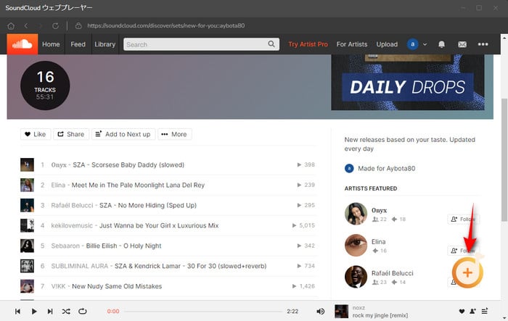The width and height of the screenshot is (508, 321).
Task: Click the search magnifier icon
Action: 271,44
